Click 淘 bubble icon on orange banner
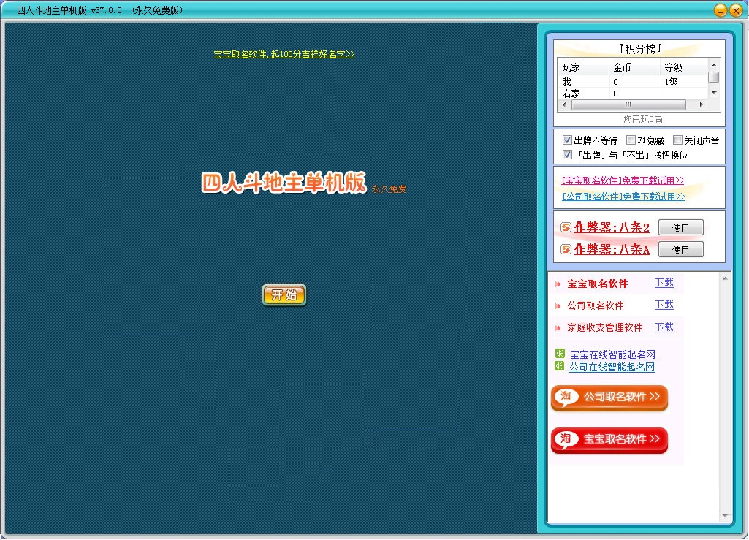749x540 pixels. [566, 397]
